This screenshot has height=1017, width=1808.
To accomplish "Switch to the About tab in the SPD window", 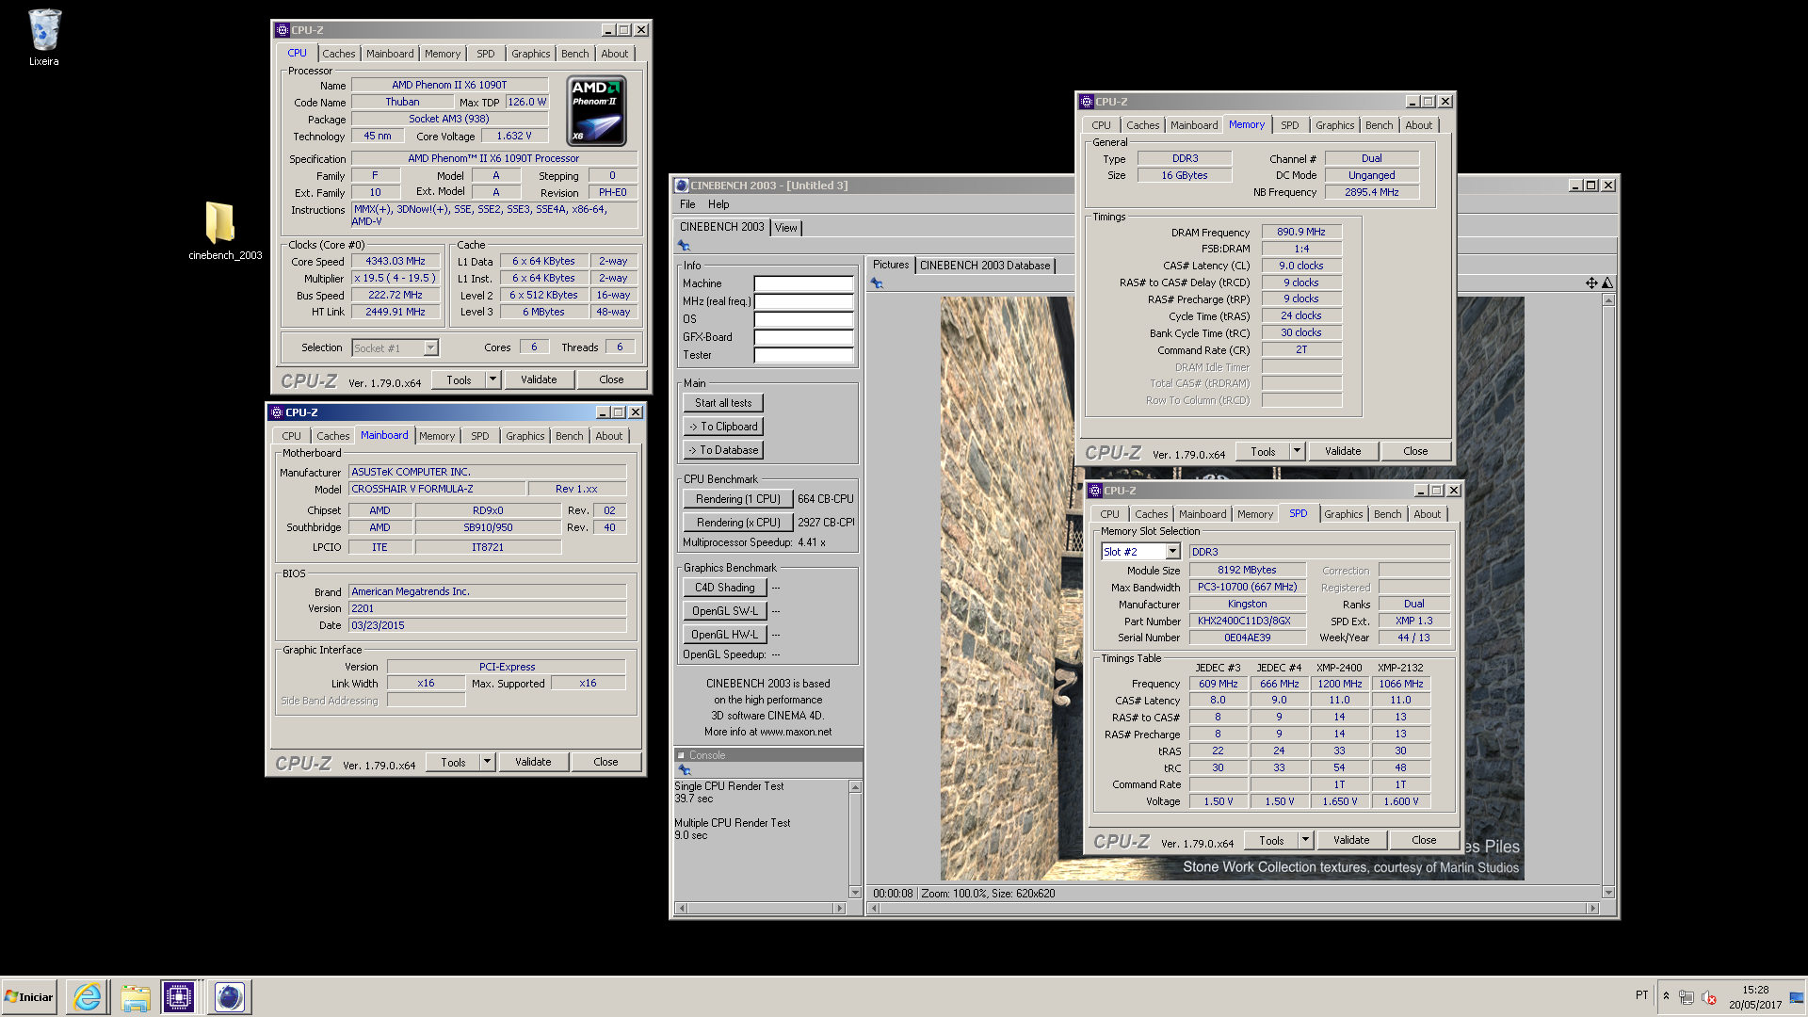I will click(1427, 514).
